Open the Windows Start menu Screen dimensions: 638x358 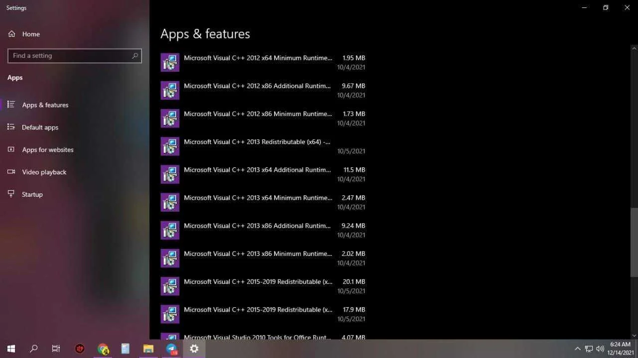11,349
